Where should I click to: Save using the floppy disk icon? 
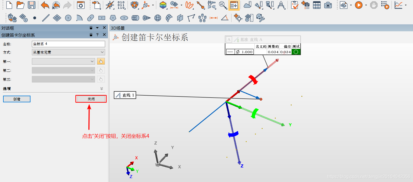pyautogui.click(x=32, y=5)
